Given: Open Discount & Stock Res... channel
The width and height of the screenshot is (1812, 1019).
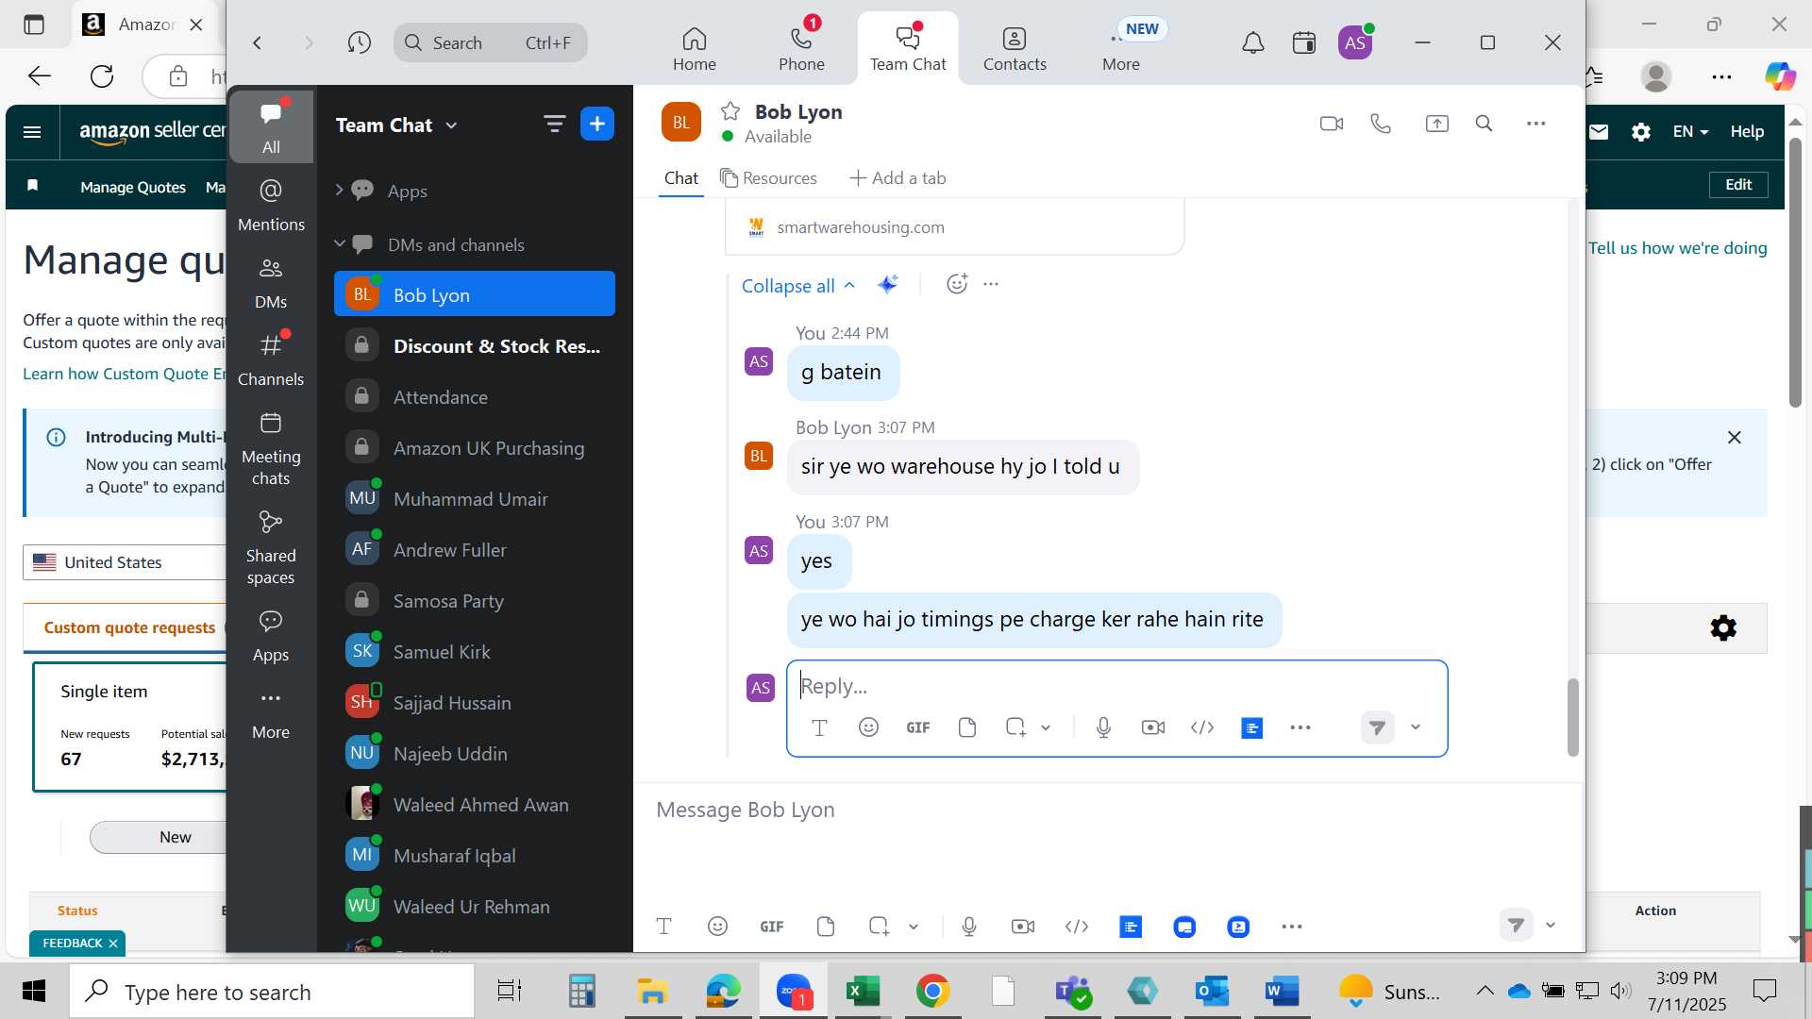Looking at the screenshot, I should [475, 345].
